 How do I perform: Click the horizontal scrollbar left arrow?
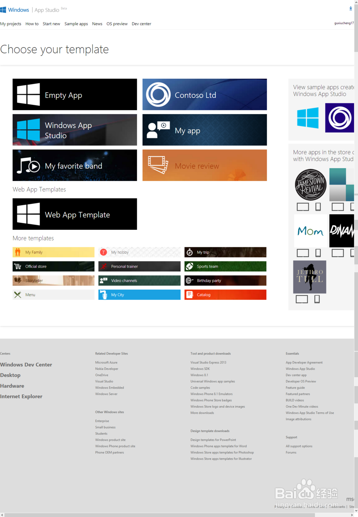(x=2, y=515)
